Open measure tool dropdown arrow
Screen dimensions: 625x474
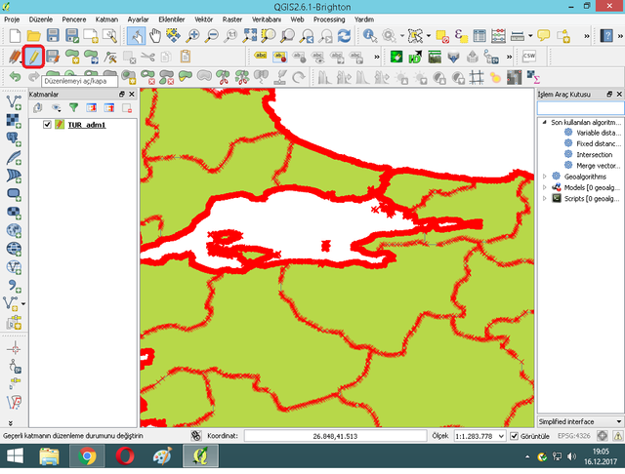click(x=530, y=36)
